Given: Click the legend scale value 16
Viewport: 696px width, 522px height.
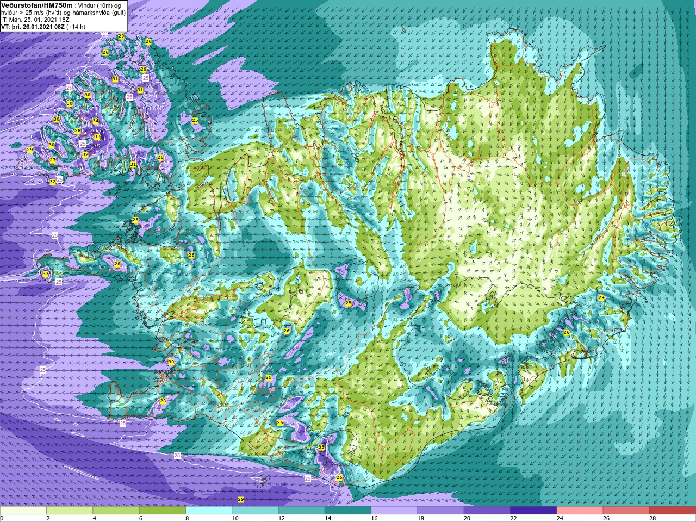Looking at the screenshot, I should (x=374, y=518).
